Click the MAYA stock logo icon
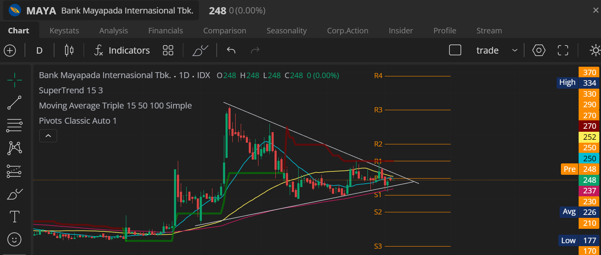 pyautogui.click(x=15, y=10)
